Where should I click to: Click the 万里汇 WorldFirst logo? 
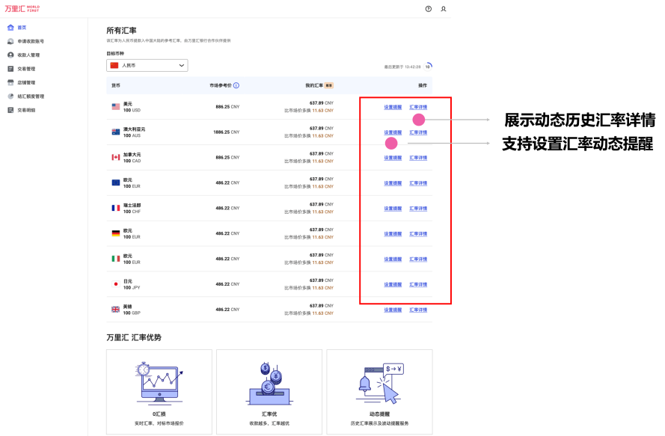[22, 8]
